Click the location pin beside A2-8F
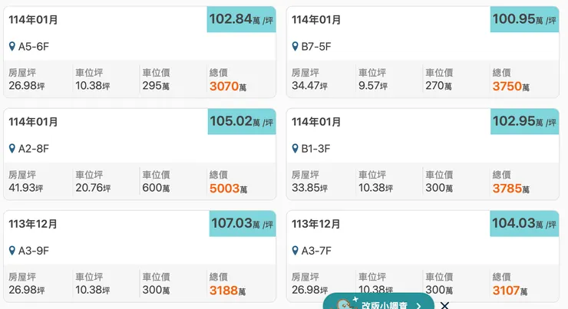Viewport: 568px width, 309px height. click(12, 149)
